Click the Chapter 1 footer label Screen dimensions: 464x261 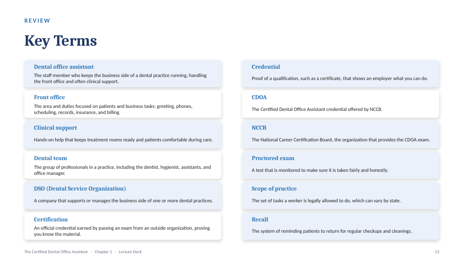coord(103,252)
